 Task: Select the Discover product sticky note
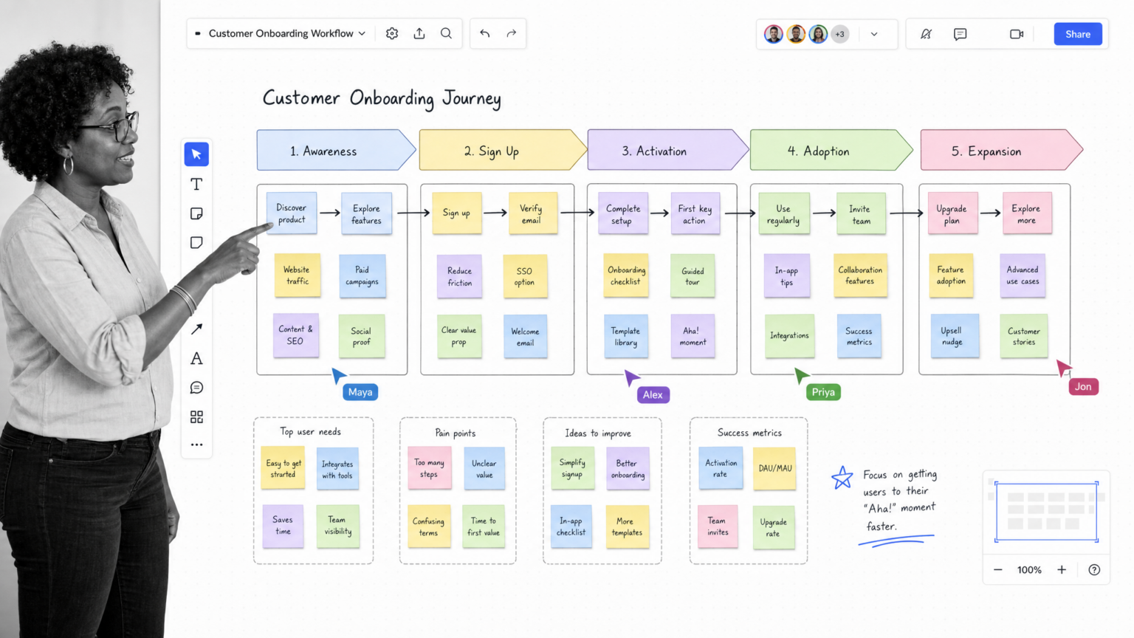292,213
